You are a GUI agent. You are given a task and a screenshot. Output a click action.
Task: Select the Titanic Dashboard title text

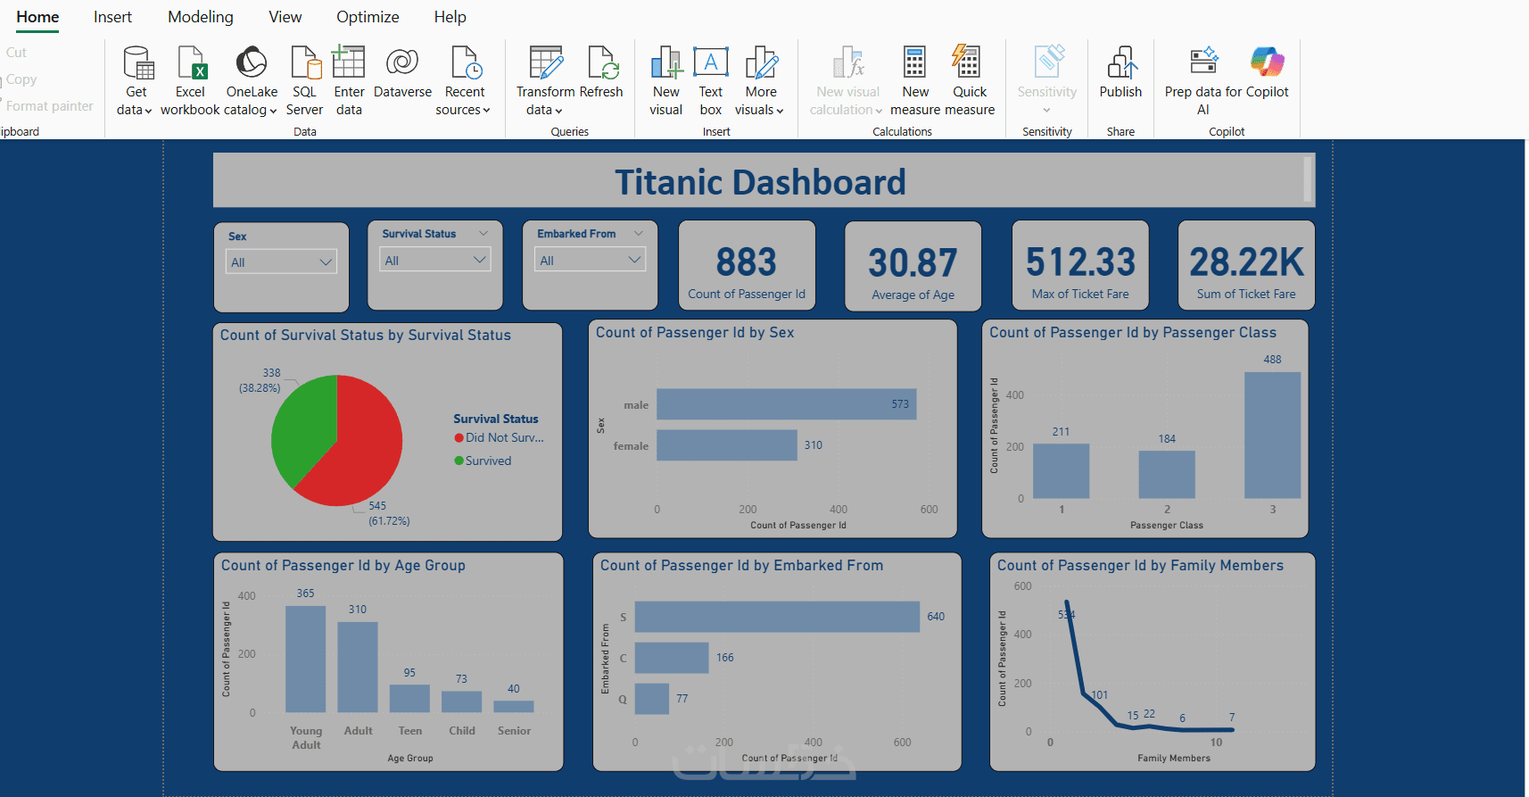pyautogui.click(x=761, y=182)
